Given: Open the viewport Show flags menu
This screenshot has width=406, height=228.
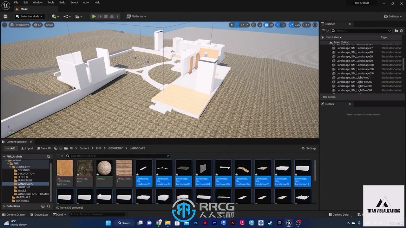Looking at the screenshot, I should click(x=49, y=25).
